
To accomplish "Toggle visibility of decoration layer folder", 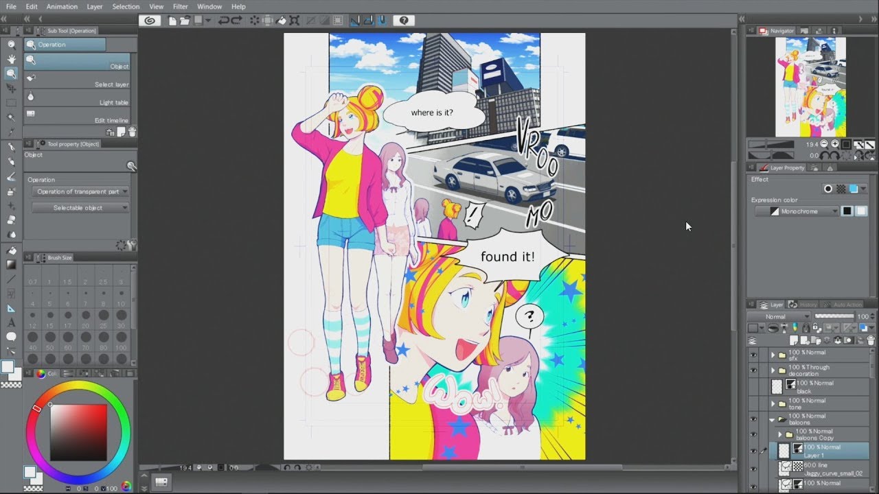I will tap(753, 370).
